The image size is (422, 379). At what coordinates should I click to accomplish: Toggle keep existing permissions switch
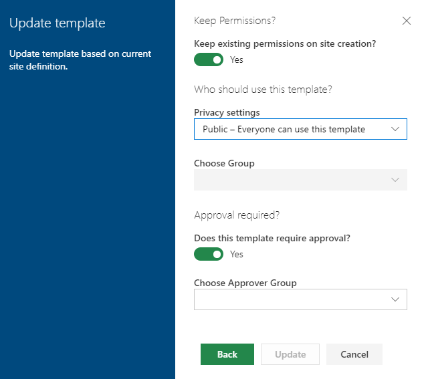(209, 59)
